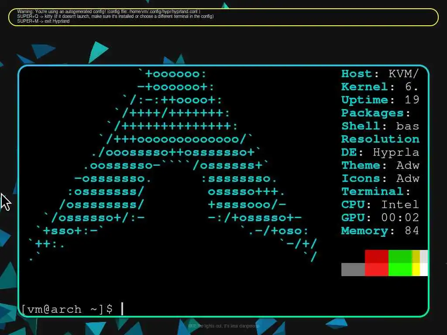This screenshot has width=447, height=335.
Task: Click the Memory: 84 line
Action: pyautogui.click(x=380, y=231)
